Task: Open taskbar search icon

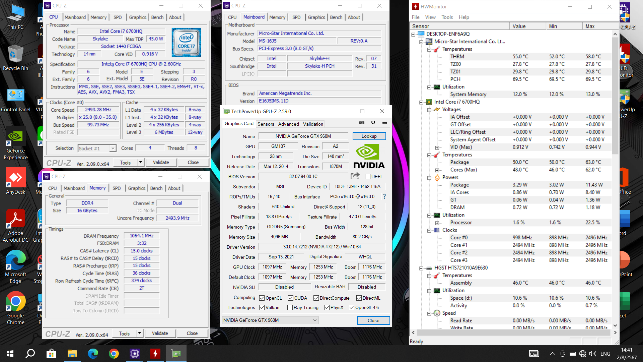Action: 30,354
